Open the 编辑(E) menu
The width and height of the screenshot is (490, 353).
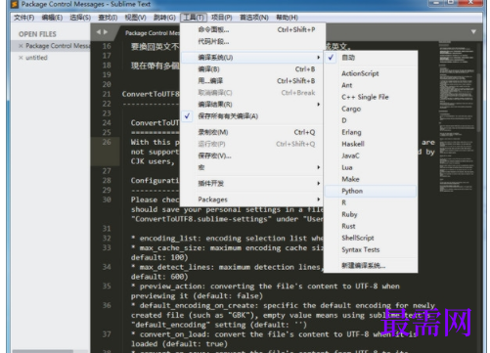pos(52,18)
